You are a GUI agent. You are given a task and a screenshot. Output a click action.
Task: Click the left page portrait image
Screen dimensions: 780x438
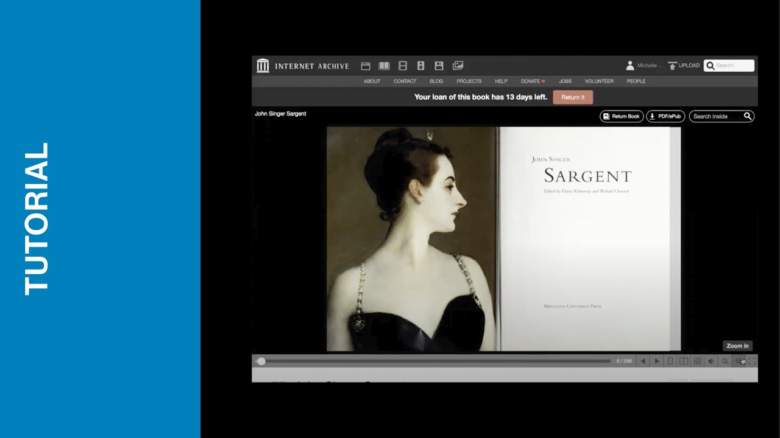[x=413, y=239]
